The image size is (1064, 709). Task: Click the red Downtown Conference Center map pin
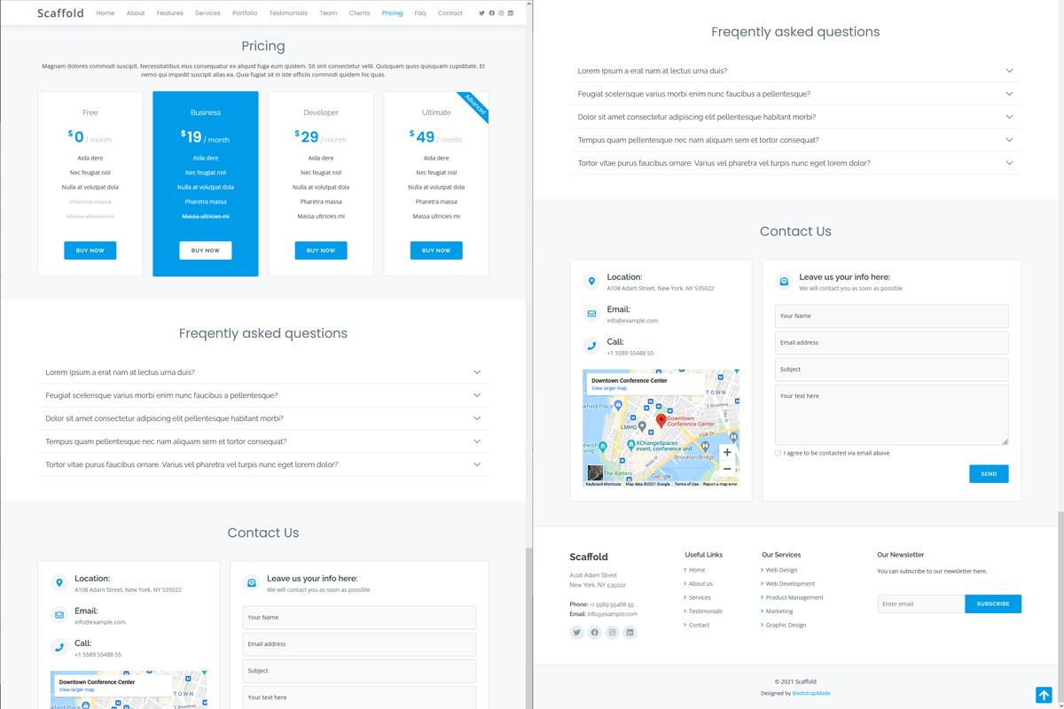pyautogui.click(x=661, y=421)
